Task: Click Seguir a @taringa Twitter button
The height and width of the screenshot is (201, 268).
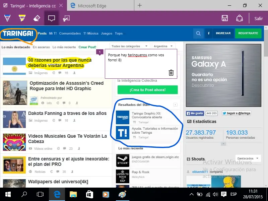Action: pos(237,113)
